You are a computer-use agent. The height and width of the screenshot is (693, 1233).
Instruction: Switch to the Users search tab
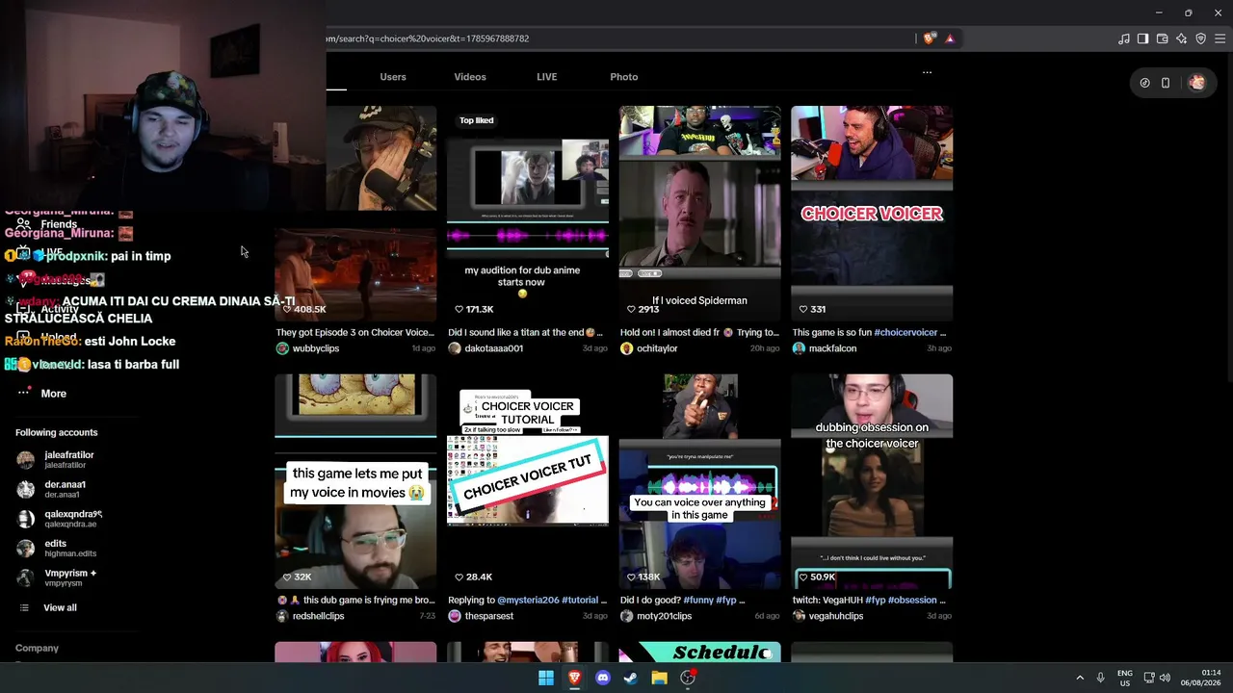point(393,77)
